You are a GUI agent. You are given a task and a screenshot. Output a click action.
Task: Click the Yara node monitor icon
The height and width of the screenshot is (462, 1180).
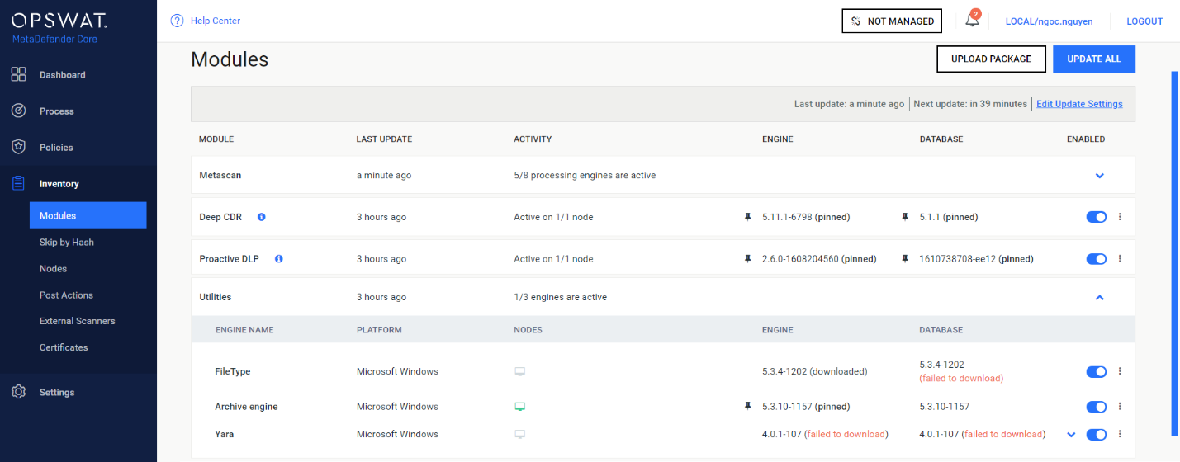click(x=520, y=434)
